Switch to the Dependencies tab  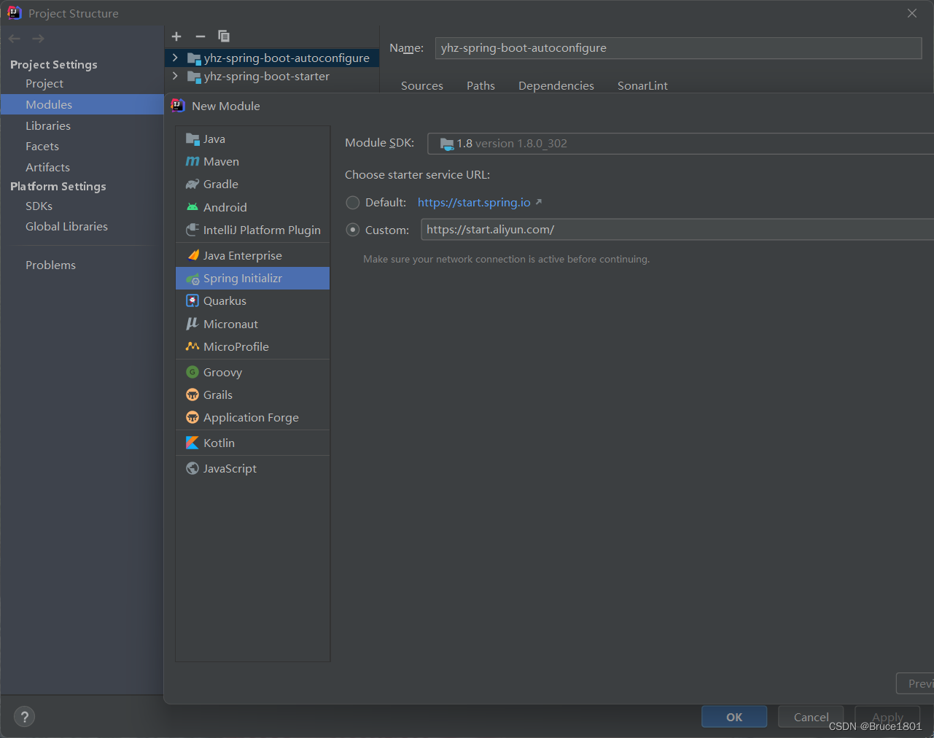click(x=556, y=86)
